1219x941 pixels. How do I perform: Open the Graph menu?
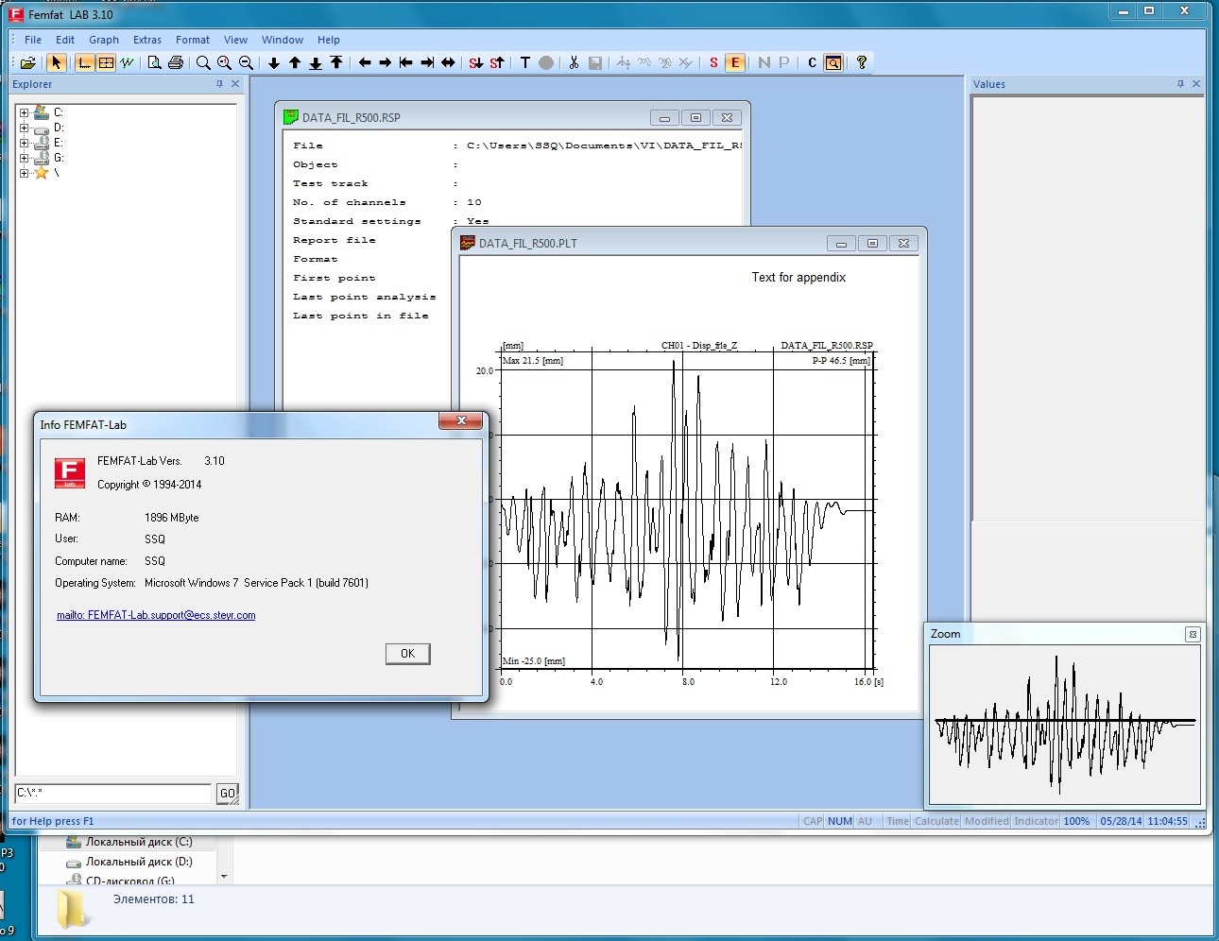[104, 40]
